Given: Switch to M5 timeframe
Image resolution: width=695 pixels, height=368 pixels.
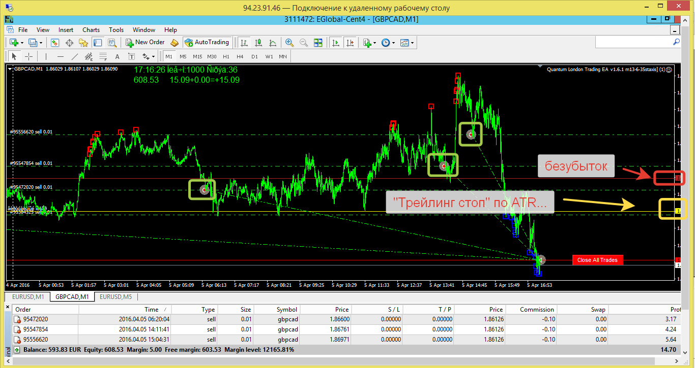Looking at the screenshot, I should [x=183, y=56].
